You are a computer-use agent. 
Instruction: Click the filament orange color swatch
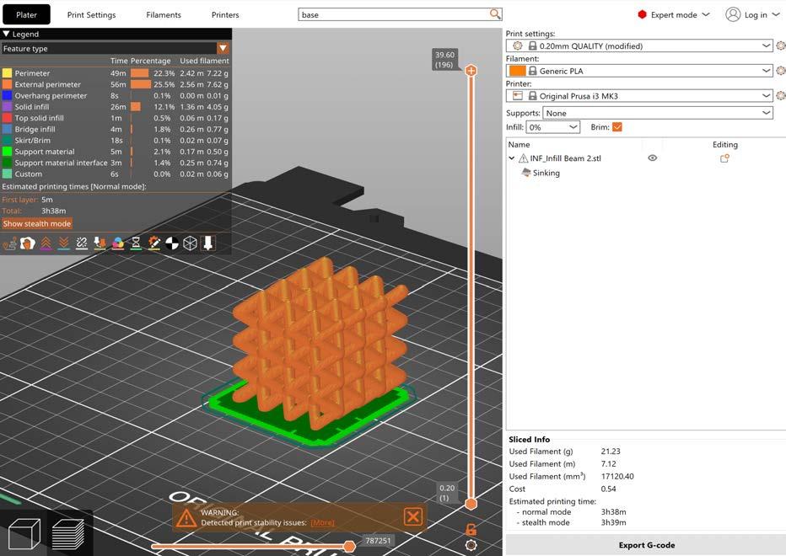[517, 71]
